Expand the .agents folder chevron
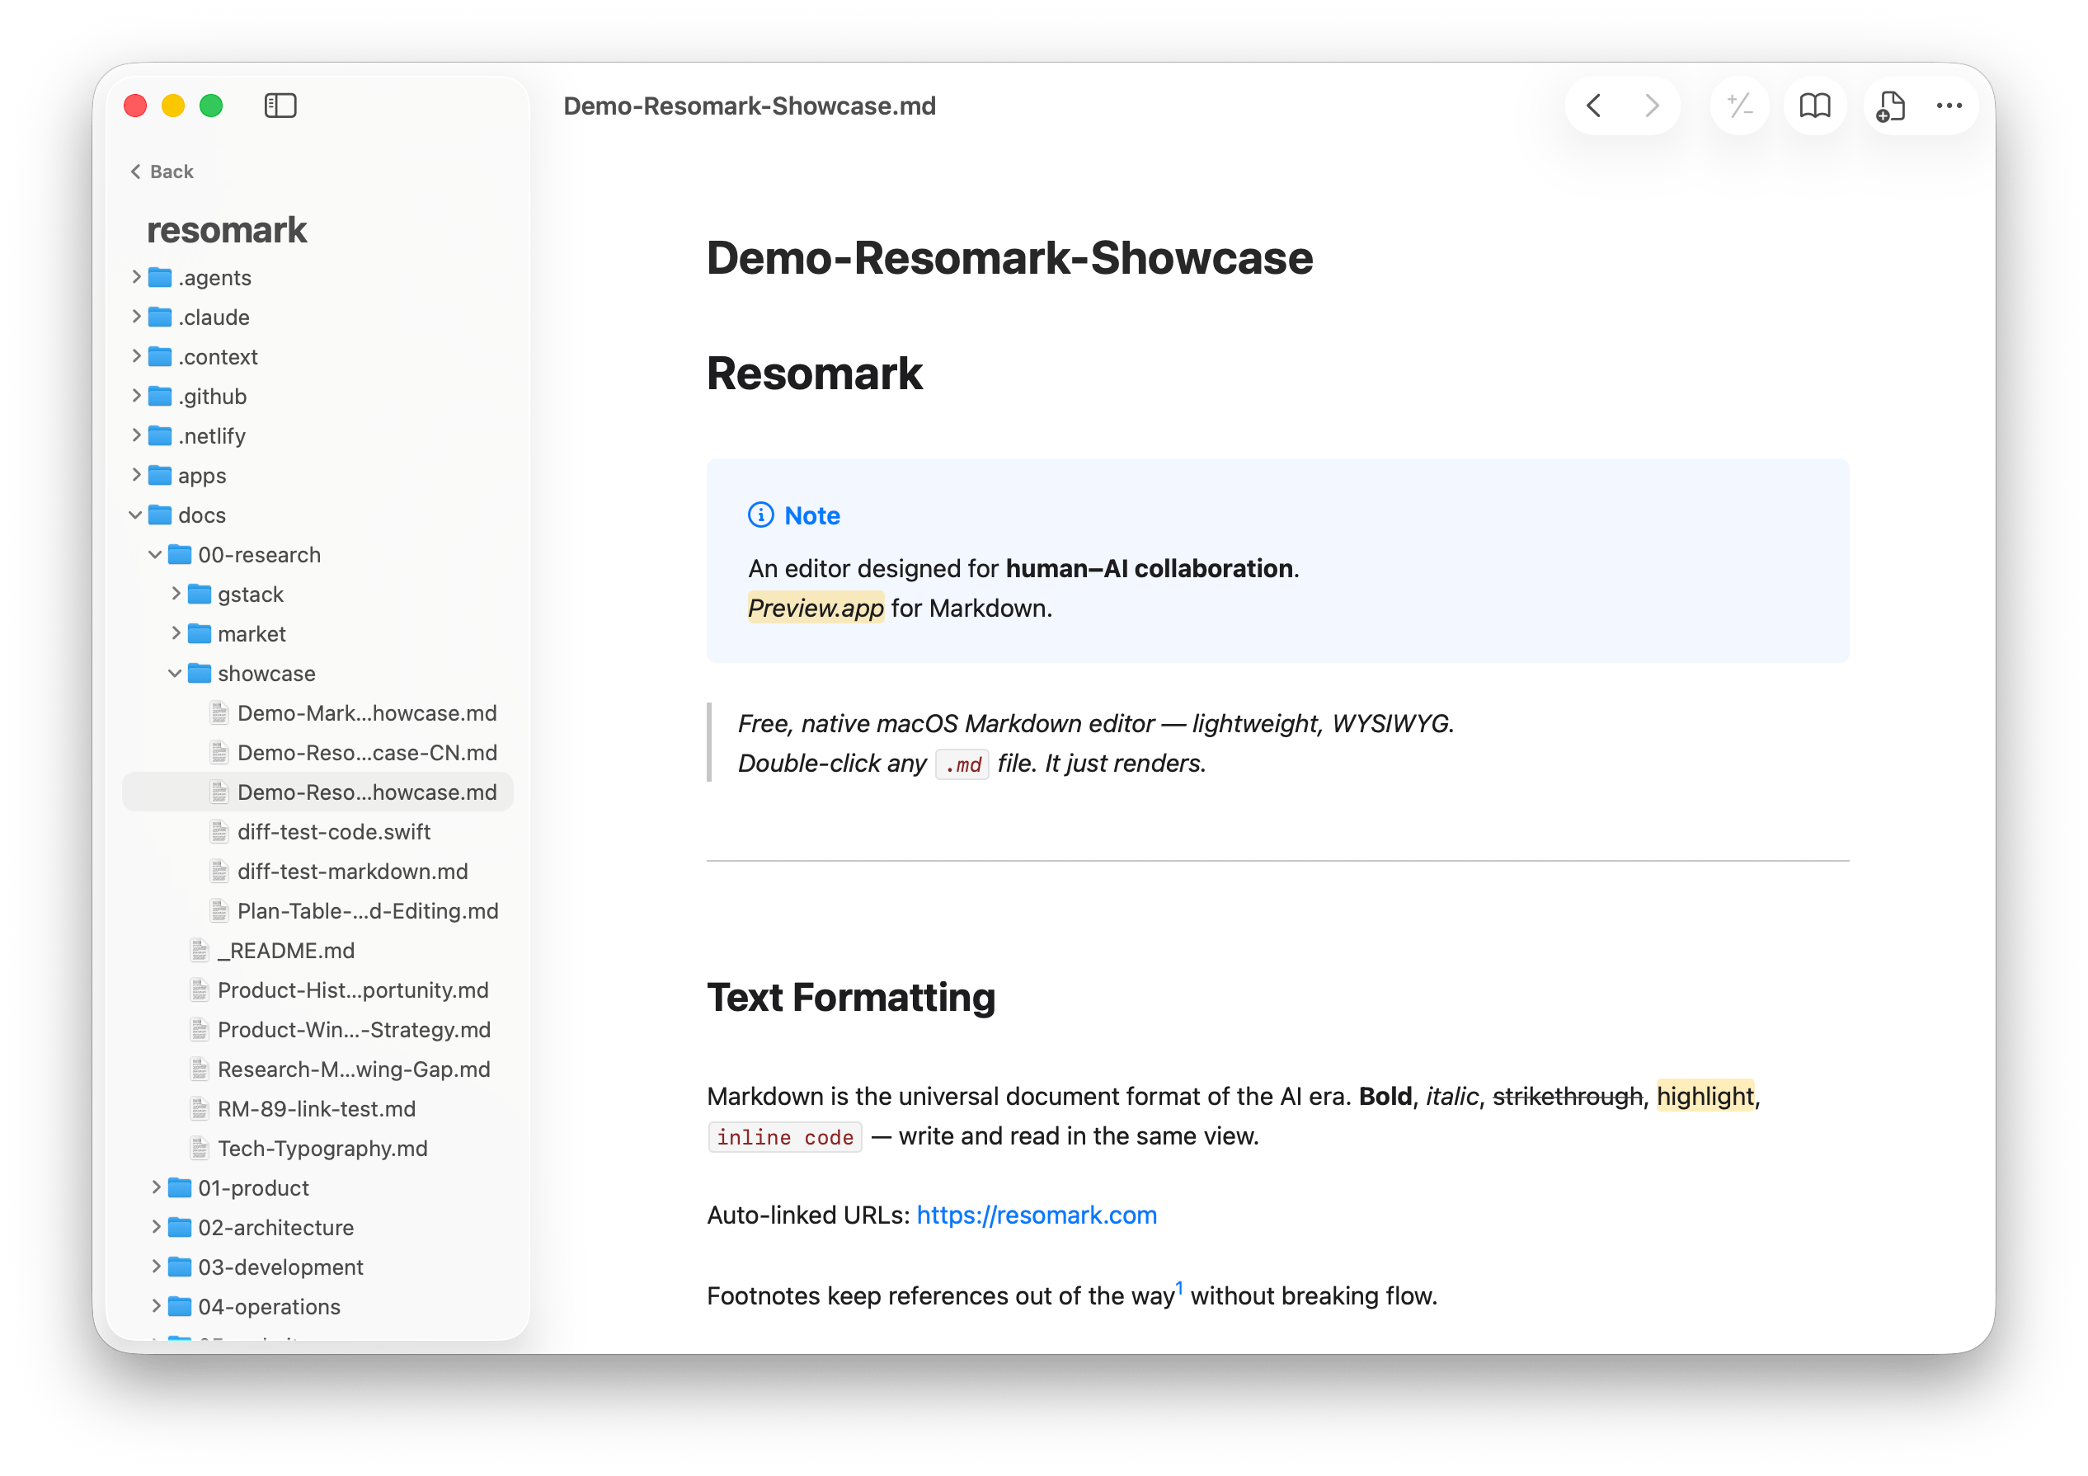2088x1476 pixels. [x=136, y=276]
